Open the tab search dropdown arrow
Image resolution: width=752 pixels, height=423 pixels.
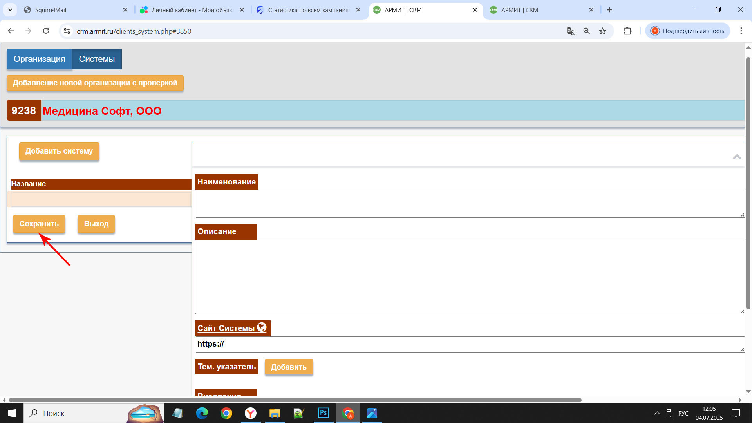[x=10, y=10]
